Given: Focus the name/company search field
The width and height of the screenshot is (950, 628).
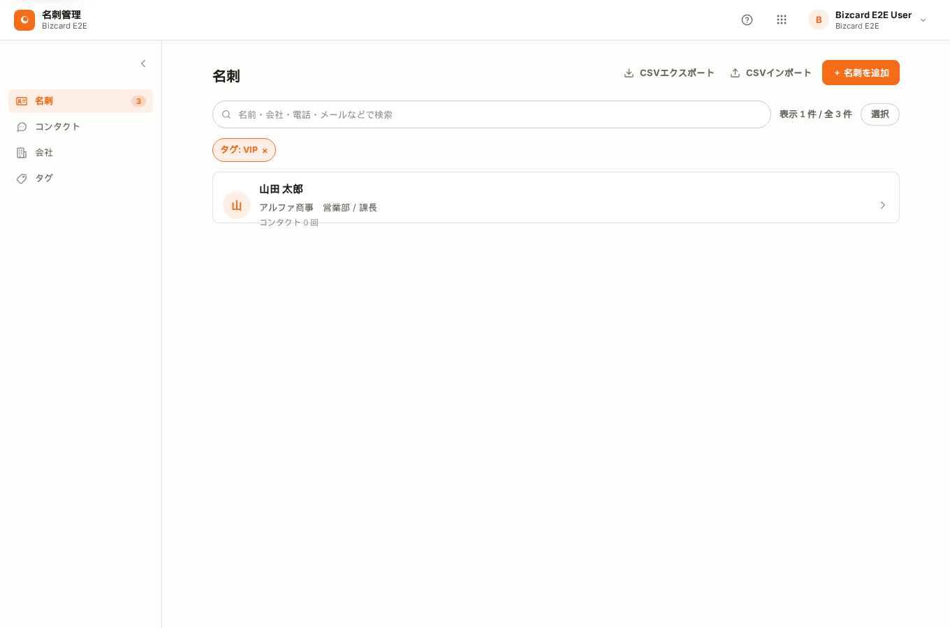Looking at the screenshot, I should click(x=492, y=114).
